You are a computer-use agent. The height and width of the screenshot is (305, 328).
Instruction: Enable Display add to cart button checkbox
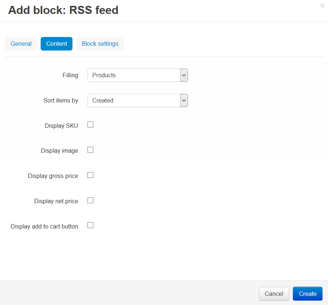pyautogui.click(x=90, y=225)
